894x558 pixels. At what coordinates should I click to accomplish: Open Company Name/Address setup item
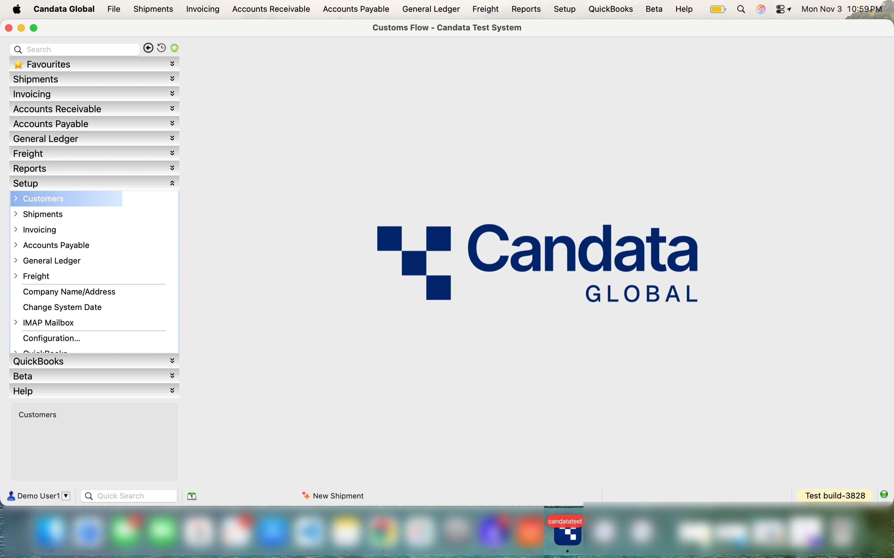pos(69,291)
